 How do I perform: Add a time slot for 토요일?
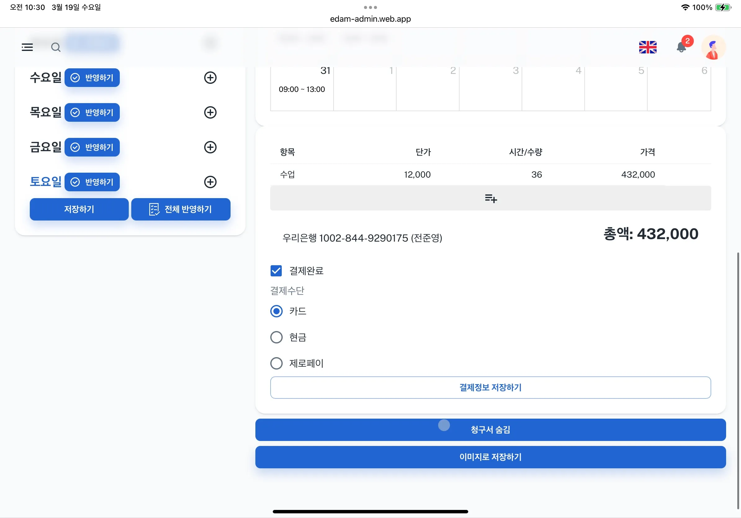tap(210, 182)
